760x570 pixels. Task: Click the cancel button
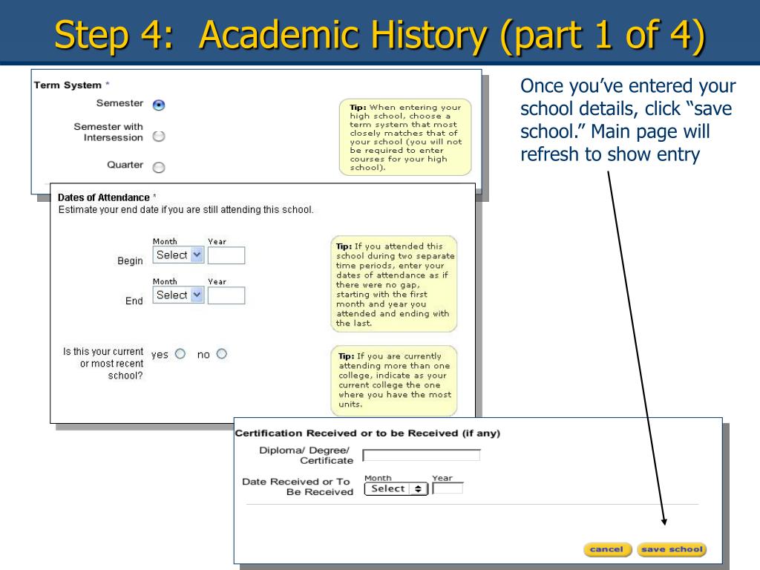pyautogui.click(x=607, y=549)
